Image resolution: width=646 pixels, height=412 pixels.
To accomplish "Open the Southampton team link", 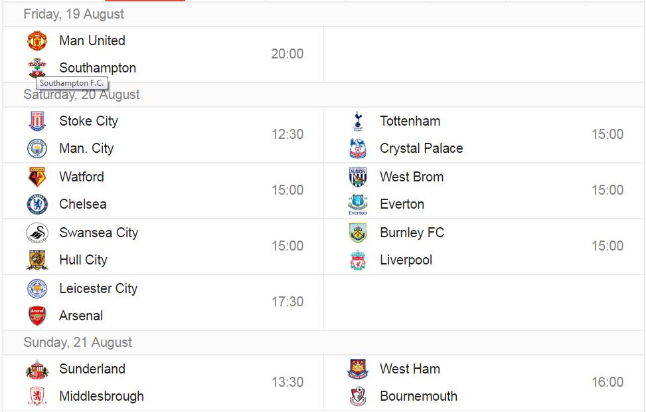I will point(98,68).
